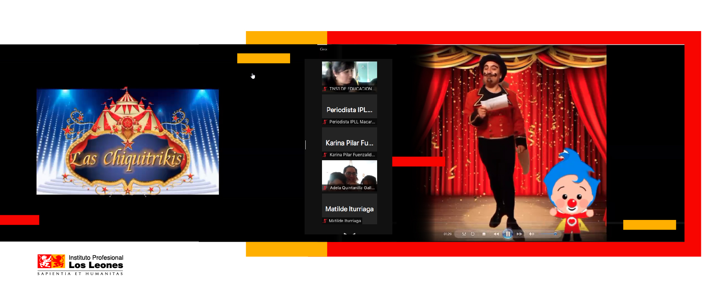Click the Las Chiquitrikis circus title image

[x=128, y=142]
